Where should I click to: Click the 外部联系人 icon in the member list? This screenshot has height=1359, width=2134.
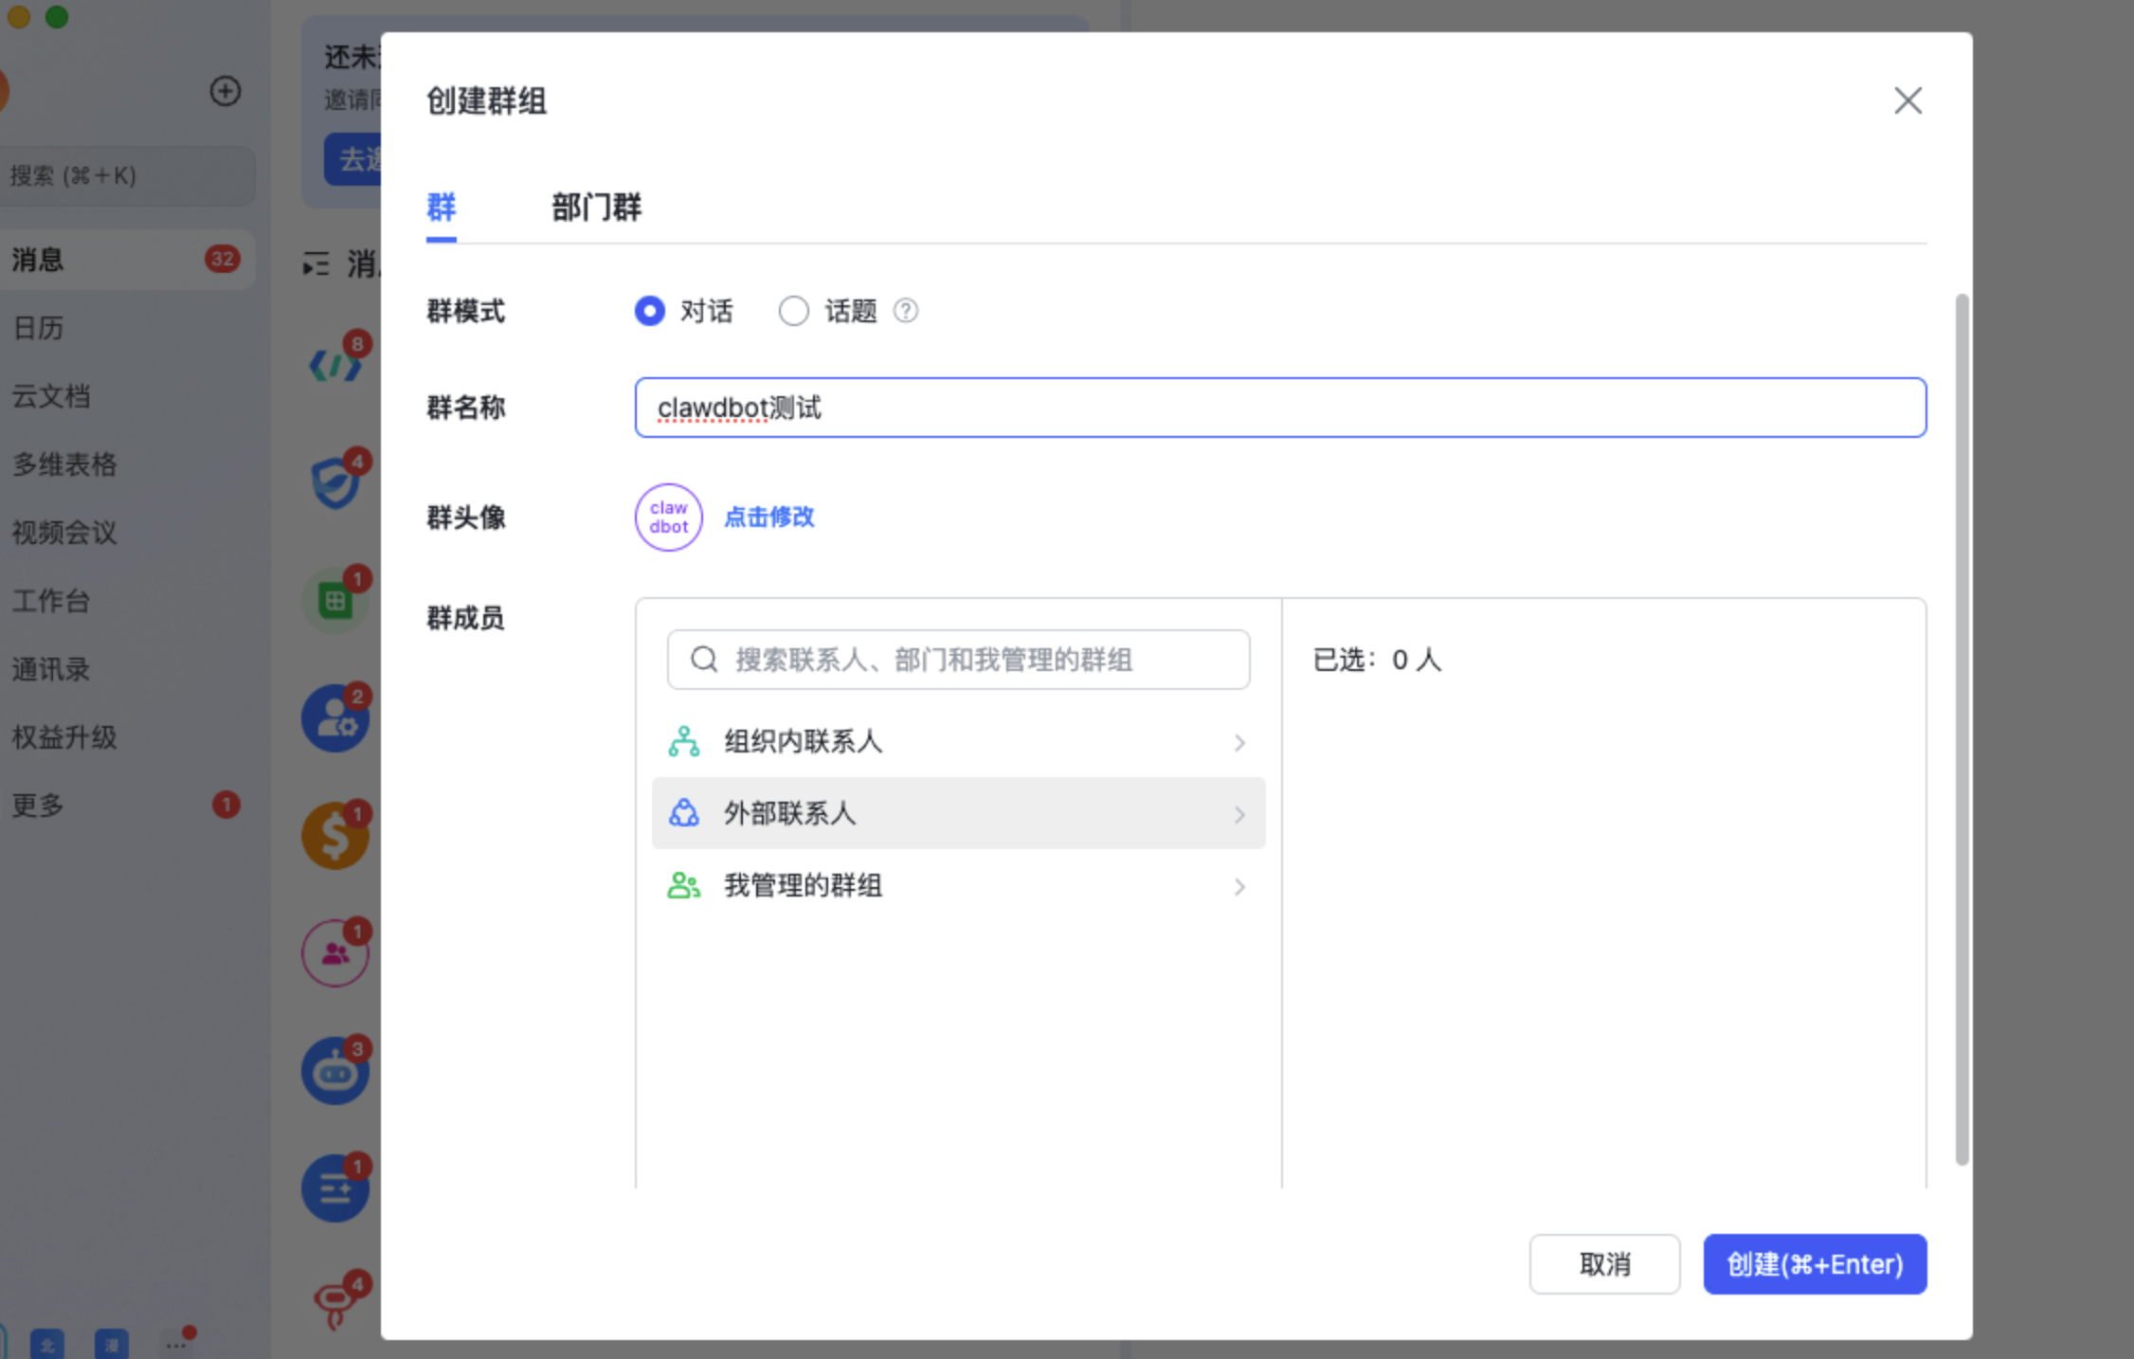[x=683, y=813]
